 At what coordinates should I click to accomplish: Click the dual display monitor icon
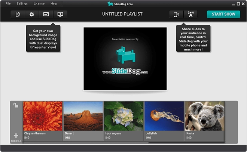click(60, 14)
